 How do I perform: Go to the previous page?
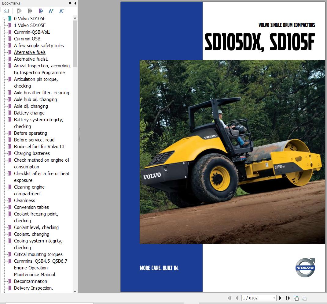[x=237, y=298]
